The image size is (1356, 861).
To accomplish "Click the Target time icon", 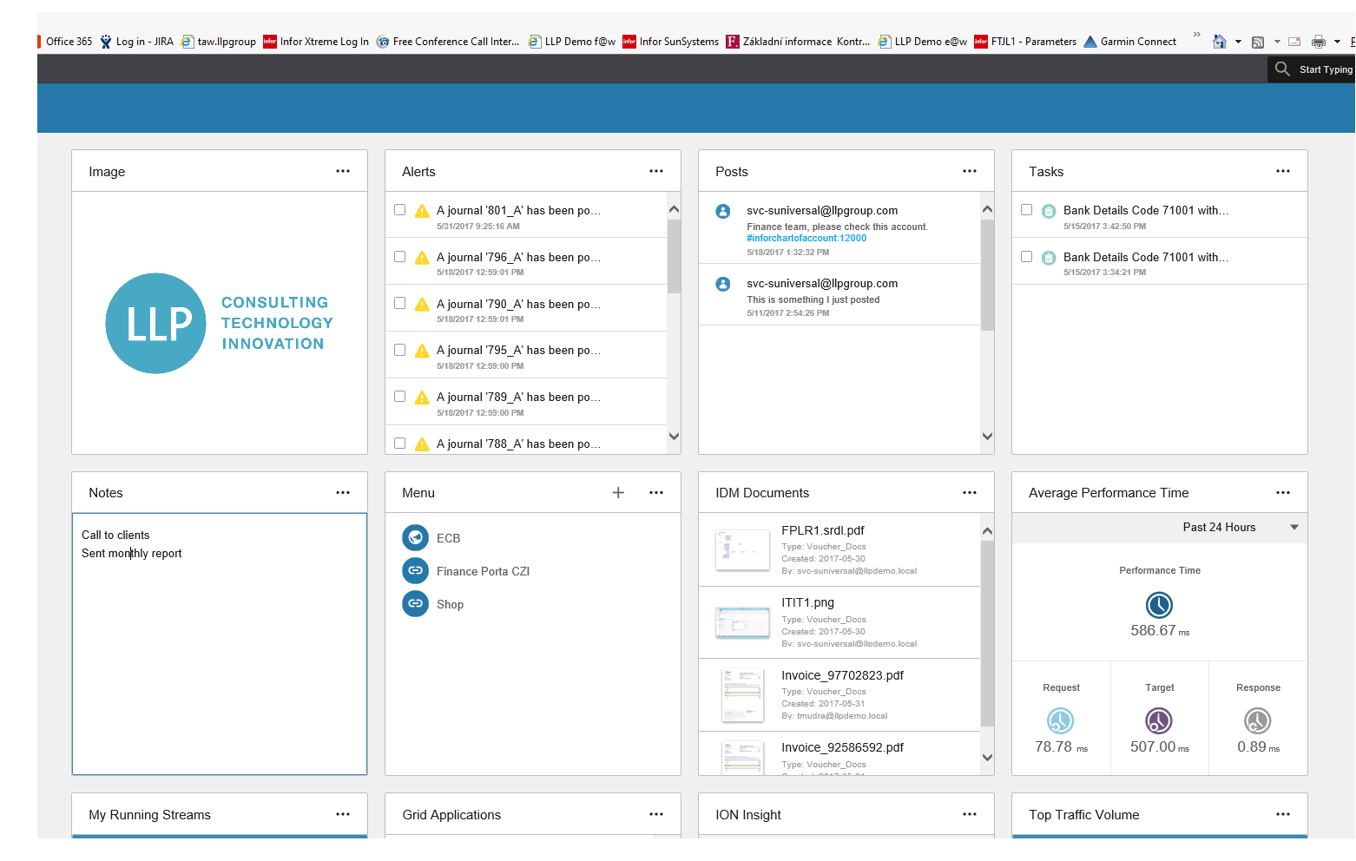I will click(x=1159, y=720).
